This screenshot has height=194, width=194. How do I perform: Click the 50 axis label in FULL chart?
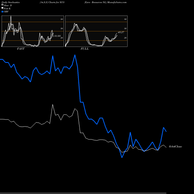click(125, 29)
